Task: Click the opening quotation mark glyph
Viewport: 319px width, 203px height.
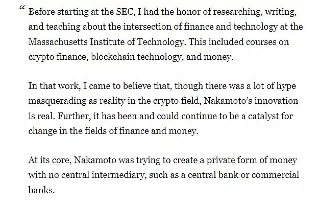Action: tap(22, 8)
